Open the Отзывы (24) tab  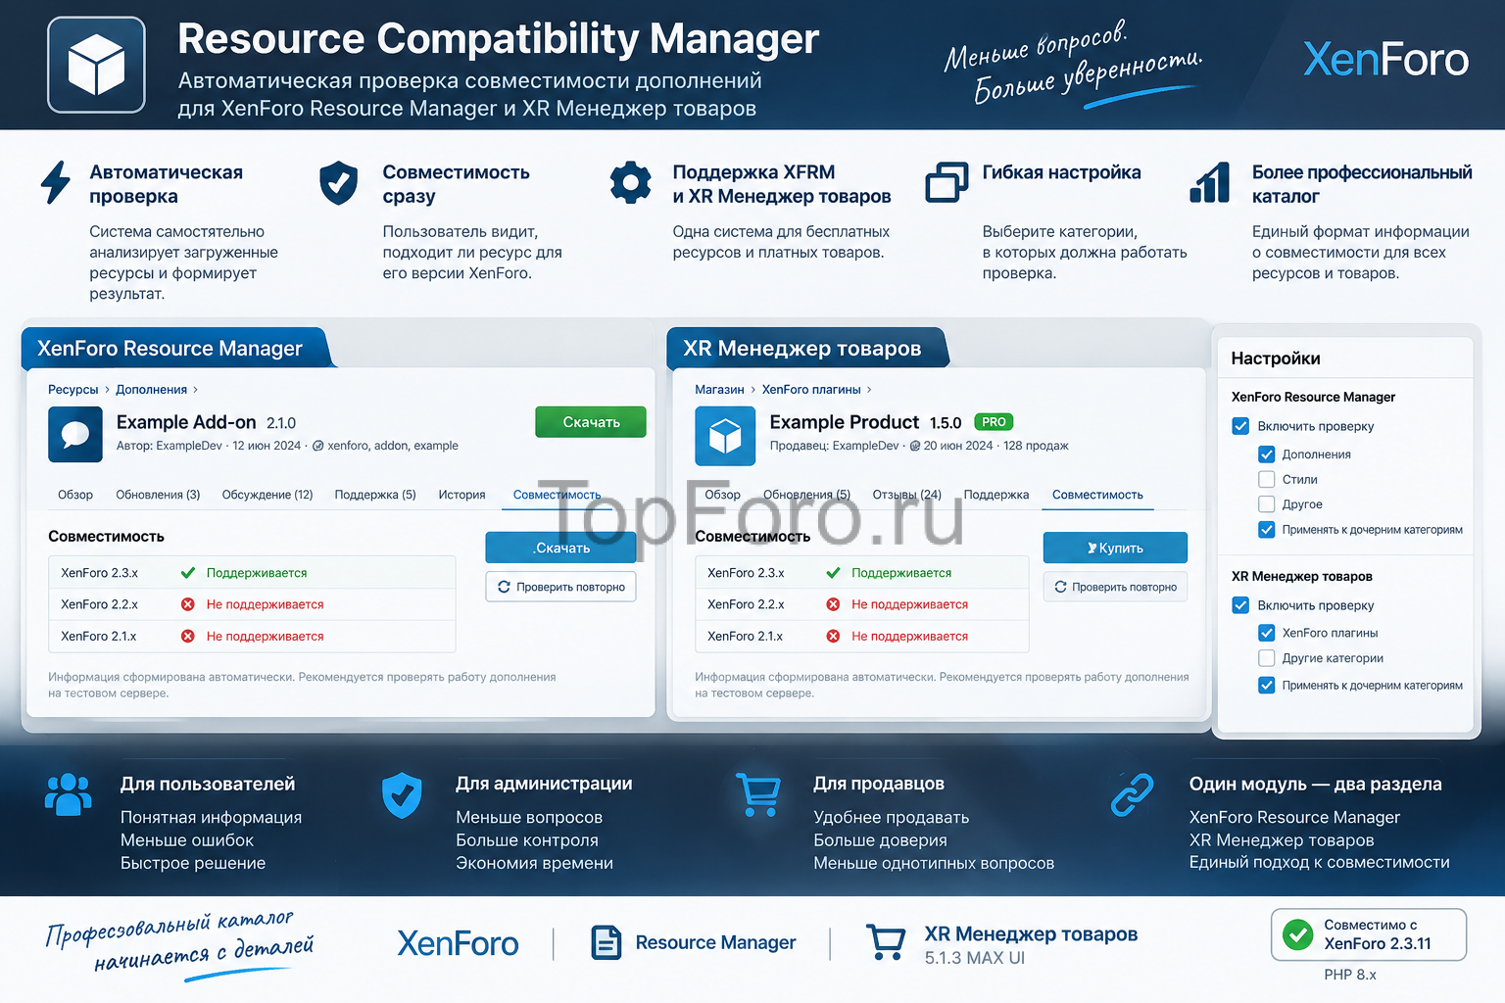(x=907, y=495)
